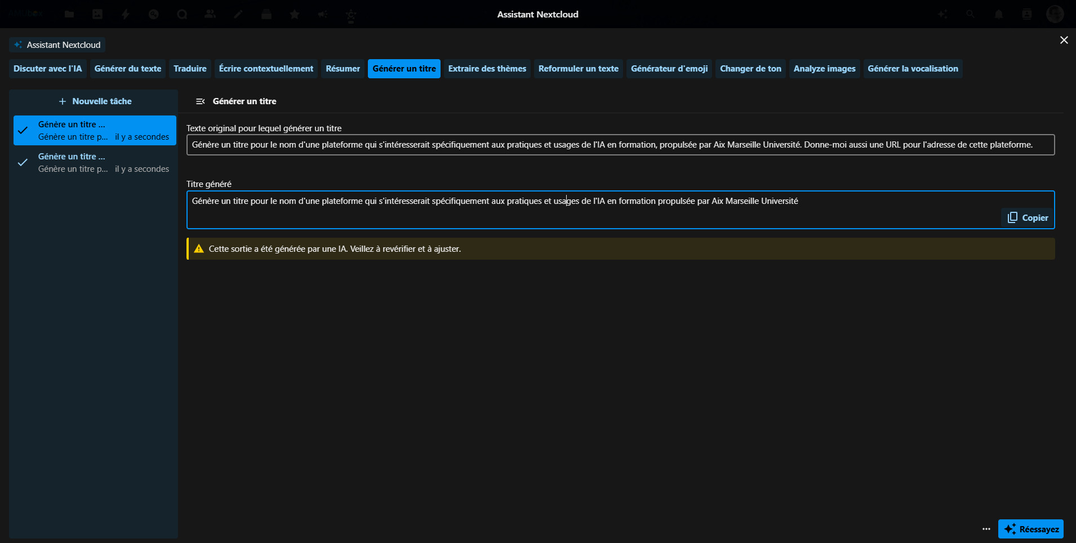Open the Traduire tab
Screen dimensions: 1076x543
(190, 69)
